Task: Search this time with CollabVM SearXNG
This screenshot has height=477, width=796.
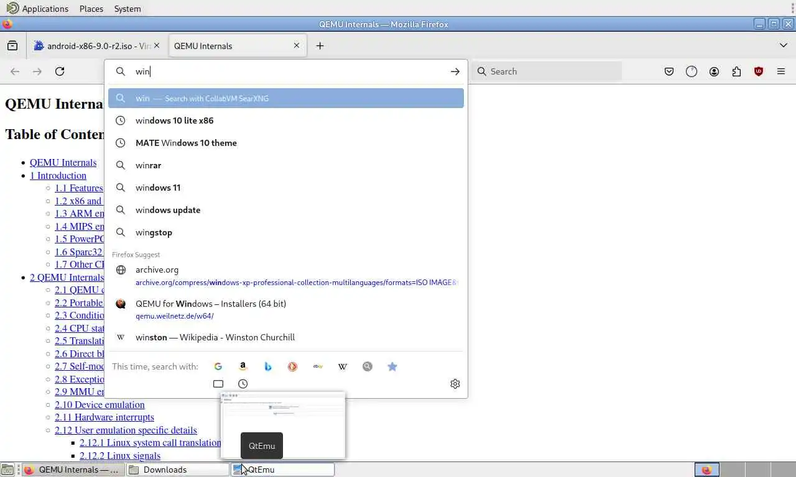Action: [368, 366]
